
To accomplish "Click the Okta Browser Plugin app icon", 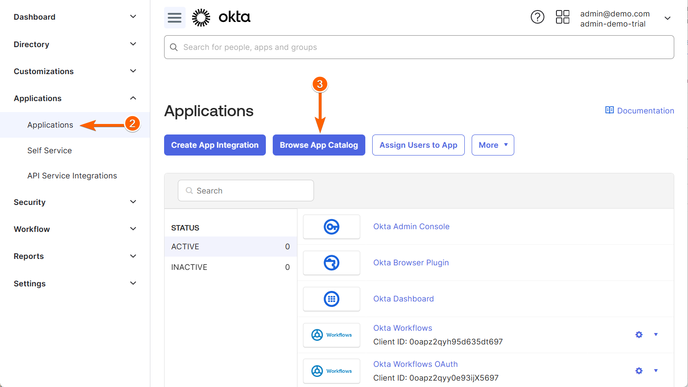I will click(x=331, y=263).
